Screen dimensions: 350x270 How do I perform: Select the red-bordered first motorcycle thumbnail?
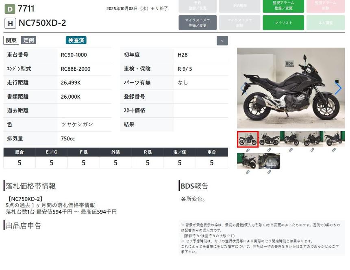coord(248,139)
